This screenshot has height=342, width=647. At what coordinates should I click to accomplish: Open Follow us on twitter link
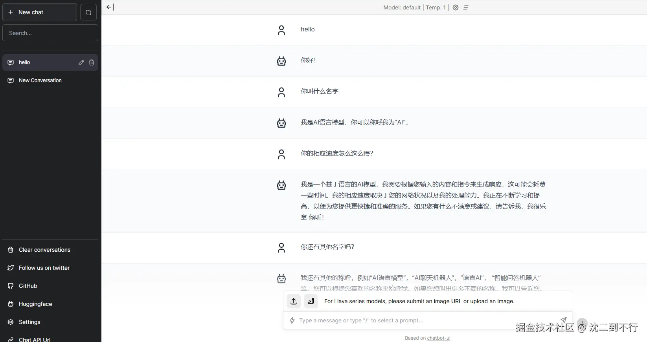tap(50, 268)
